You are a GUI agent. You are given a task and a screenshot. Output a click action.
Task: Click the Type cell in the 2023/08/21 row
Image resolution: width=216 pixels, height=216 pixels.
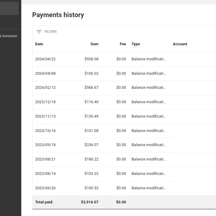click(148, 159)
